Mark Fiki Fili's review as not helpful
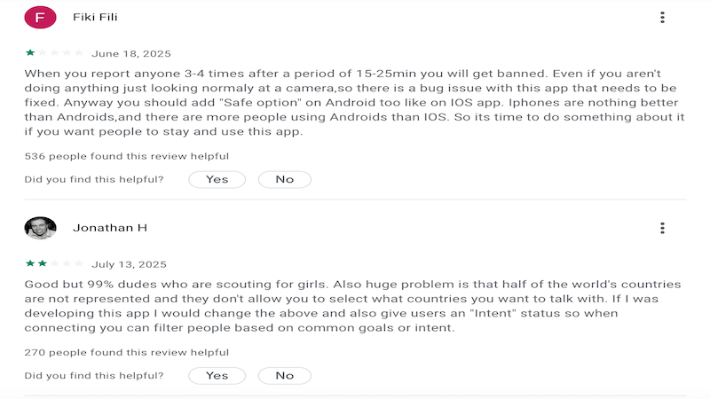Viewport: 710px width, 399px height. pyautogui.click(x=284, y=179)
